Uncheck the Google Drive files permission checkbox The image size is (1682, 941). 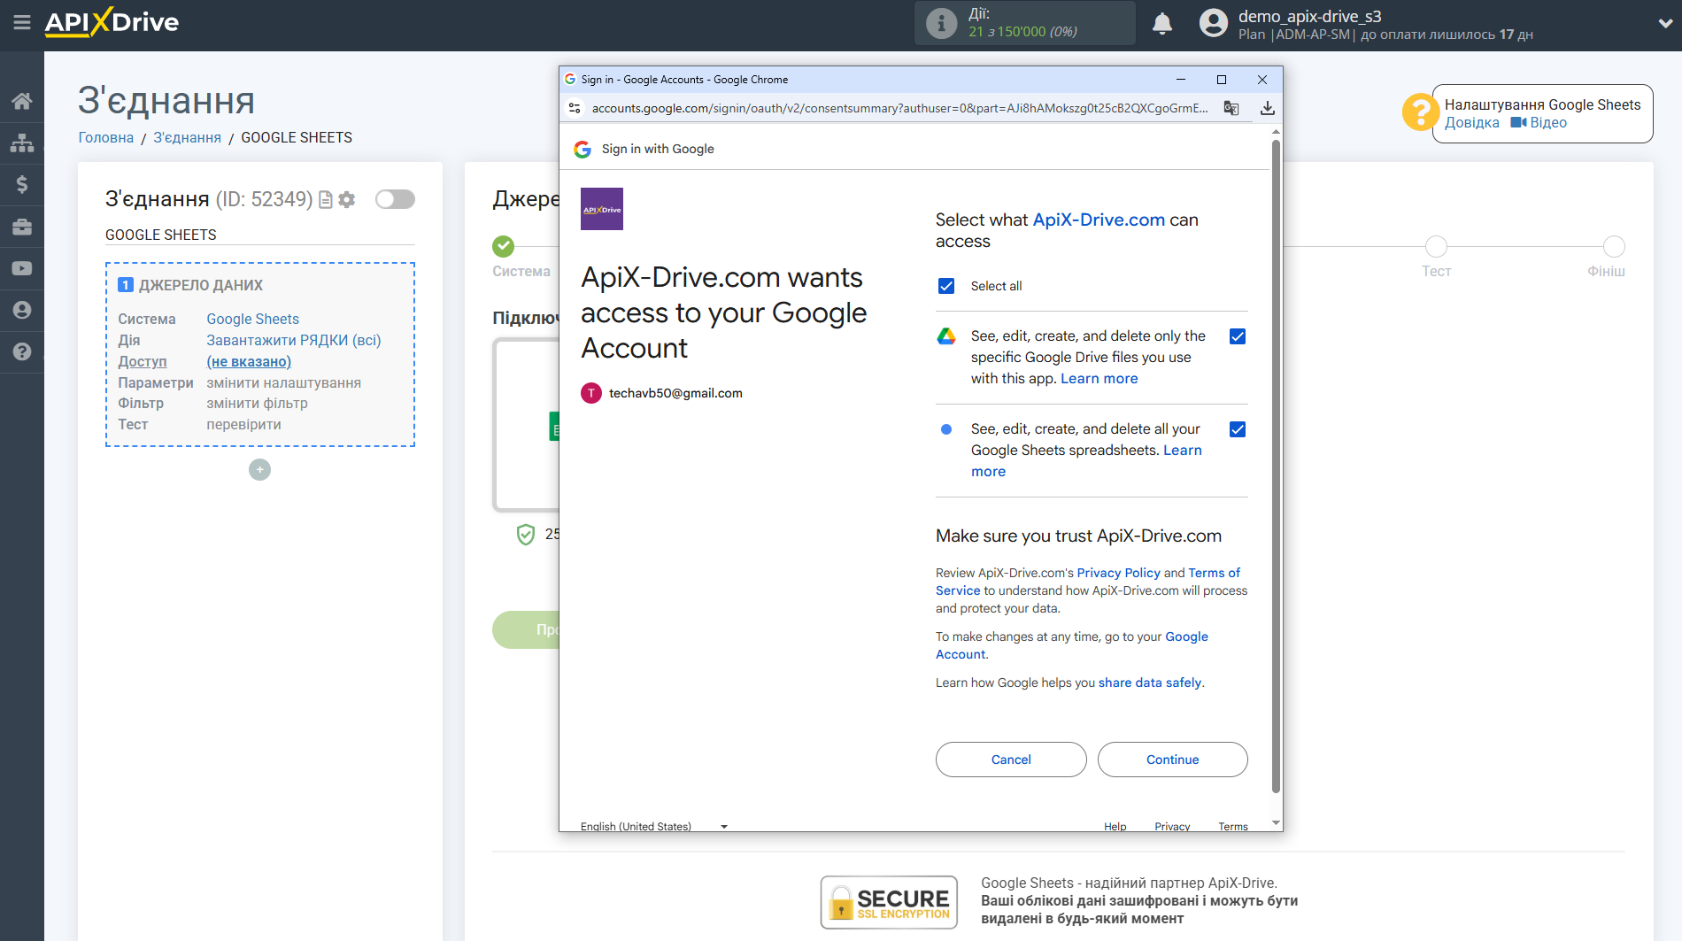click(1238, 336)
